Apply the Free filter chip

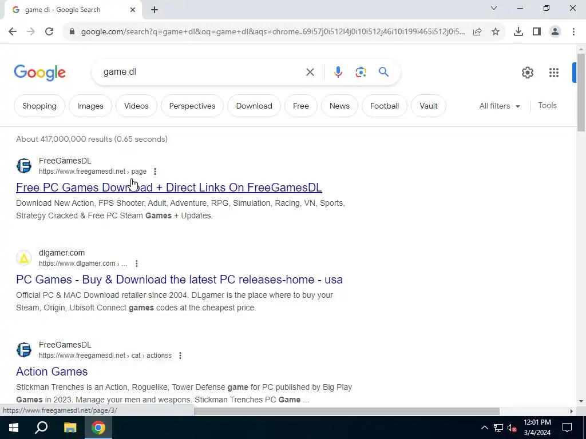[x=301, y=106]
